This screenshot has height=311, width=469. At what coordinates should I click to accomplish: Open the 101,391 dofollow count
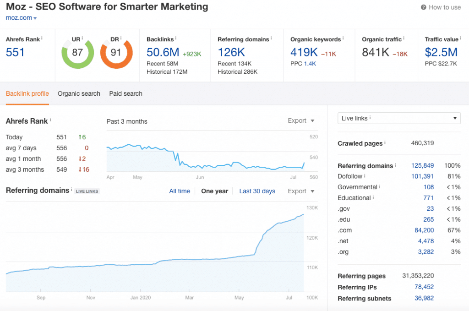click(x=422, y=176)
